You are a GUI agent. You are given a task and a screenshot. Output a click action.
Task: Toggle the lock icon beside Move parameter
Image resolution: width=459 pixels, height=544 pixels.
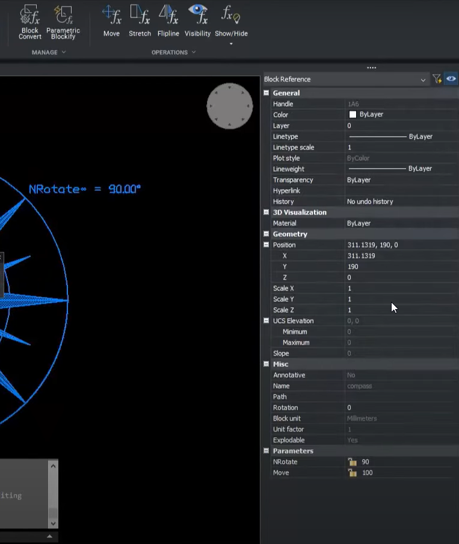coord(353,473)
